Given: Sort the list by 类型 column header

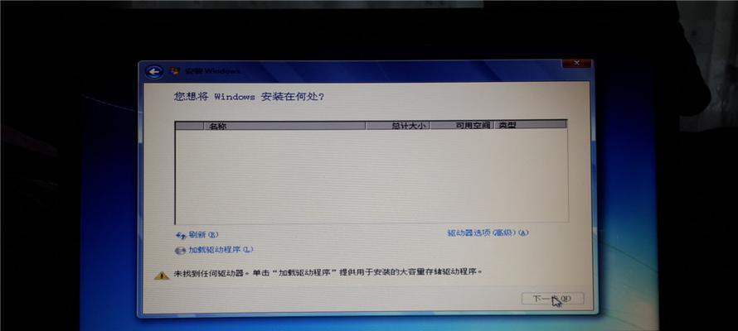Looking at the screenshot, I should point(530,124).
